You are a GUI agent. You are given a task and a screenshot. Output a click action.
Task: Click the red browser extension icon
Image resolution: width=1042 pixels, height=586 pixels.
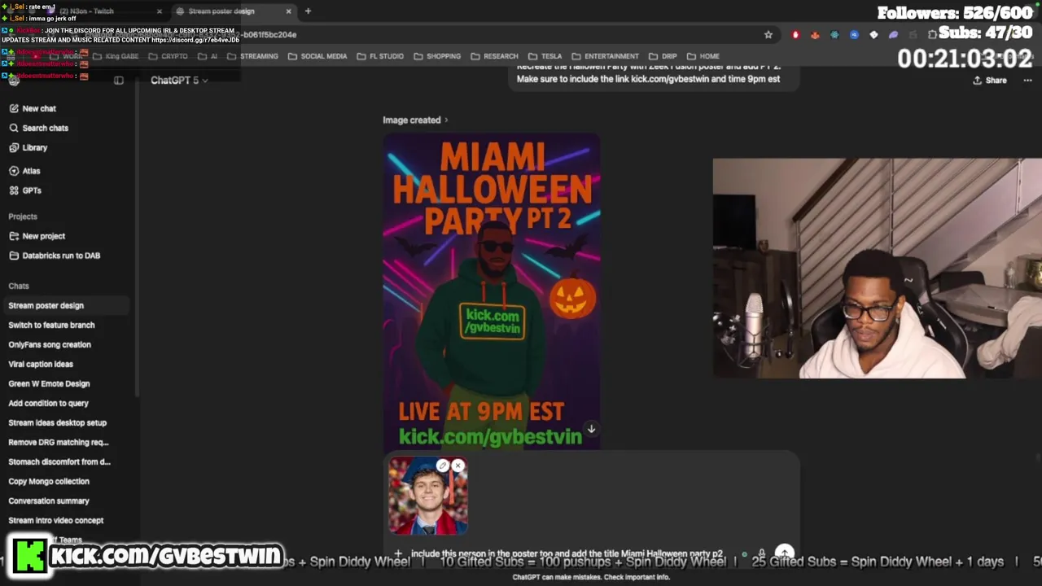[795, 35]
